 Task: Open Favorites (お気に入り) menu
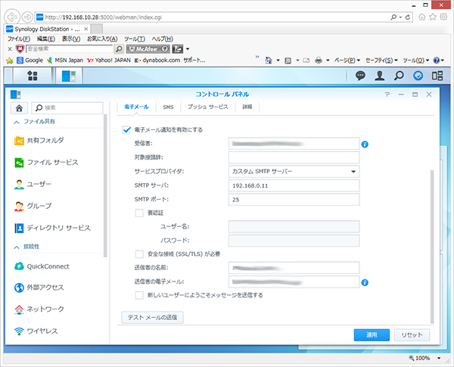click(x=102, y=39)
